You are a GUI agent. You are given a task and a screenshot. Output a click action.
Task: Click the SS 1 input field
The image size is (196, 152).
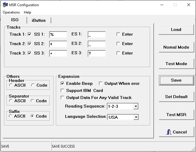[58, 34]
